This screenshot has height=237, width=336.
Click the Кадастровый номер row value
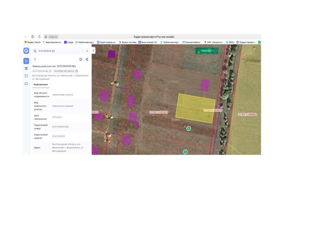(x=60, y=127)
